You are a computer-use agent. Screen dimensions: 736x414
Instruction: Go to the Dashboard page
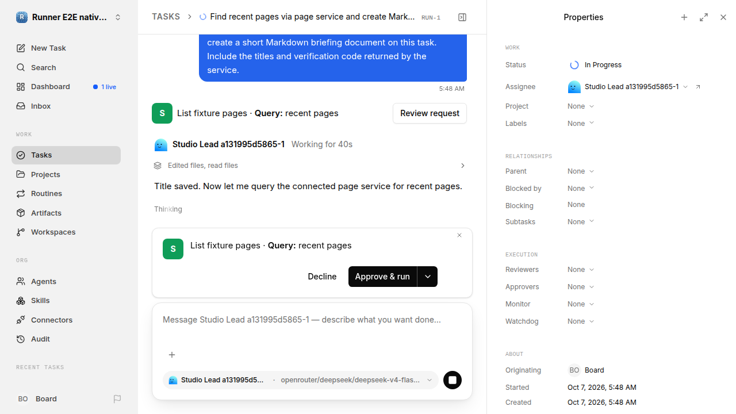click(x=66, y=87)
